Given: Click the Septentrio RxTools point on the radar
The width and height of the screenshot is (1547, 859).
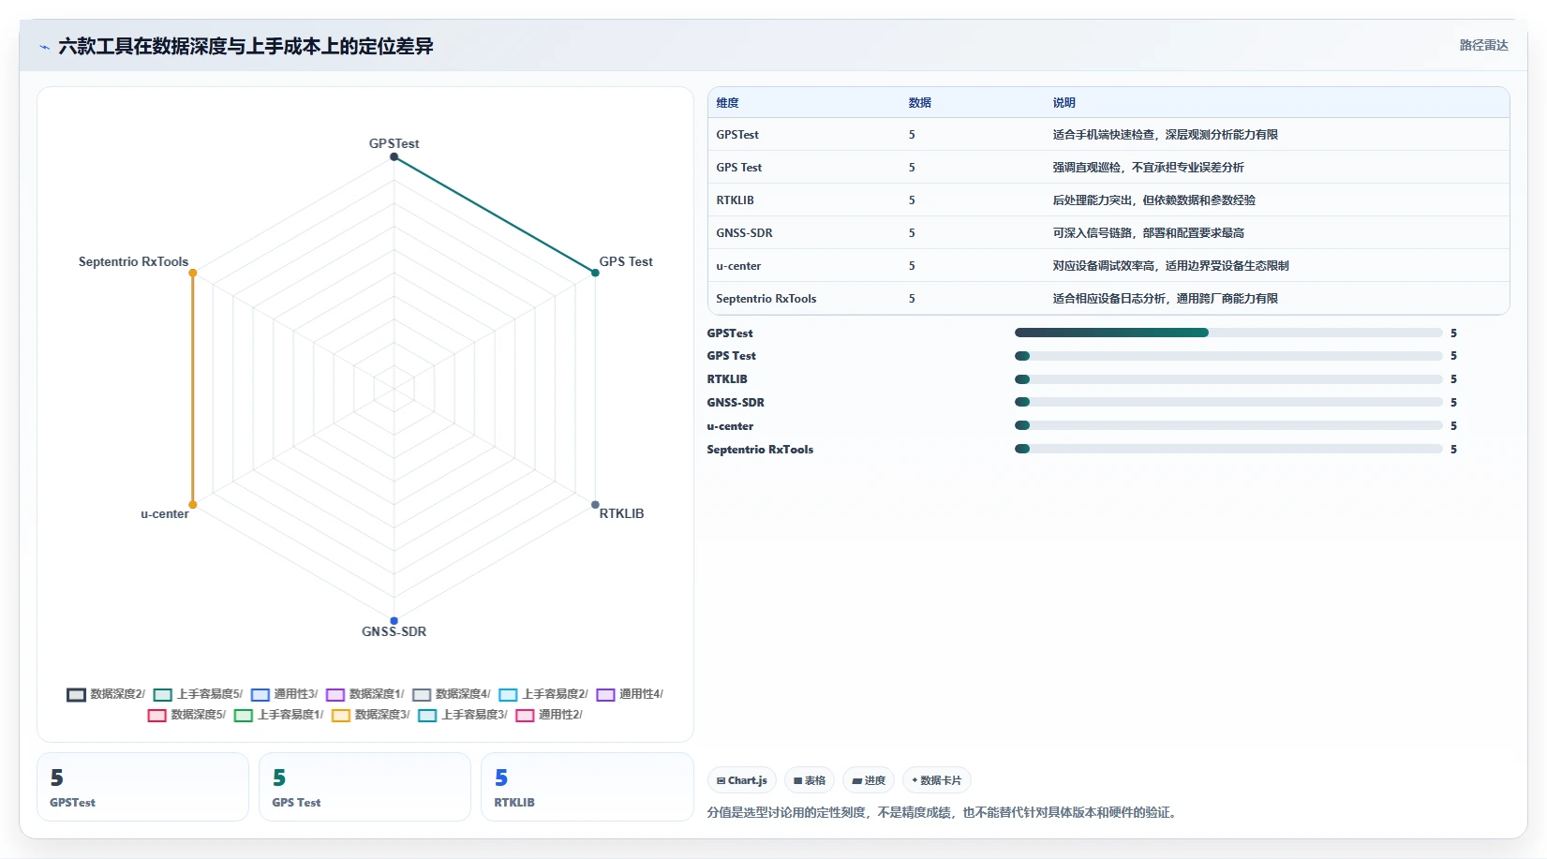Looking at the screenshot, I should tap(193, 273).
